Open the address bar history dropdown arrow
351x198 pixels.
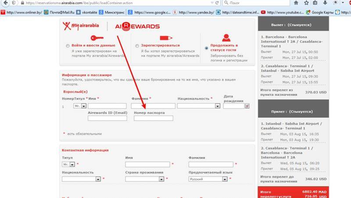pyautogui.click(x=212, y=3)
